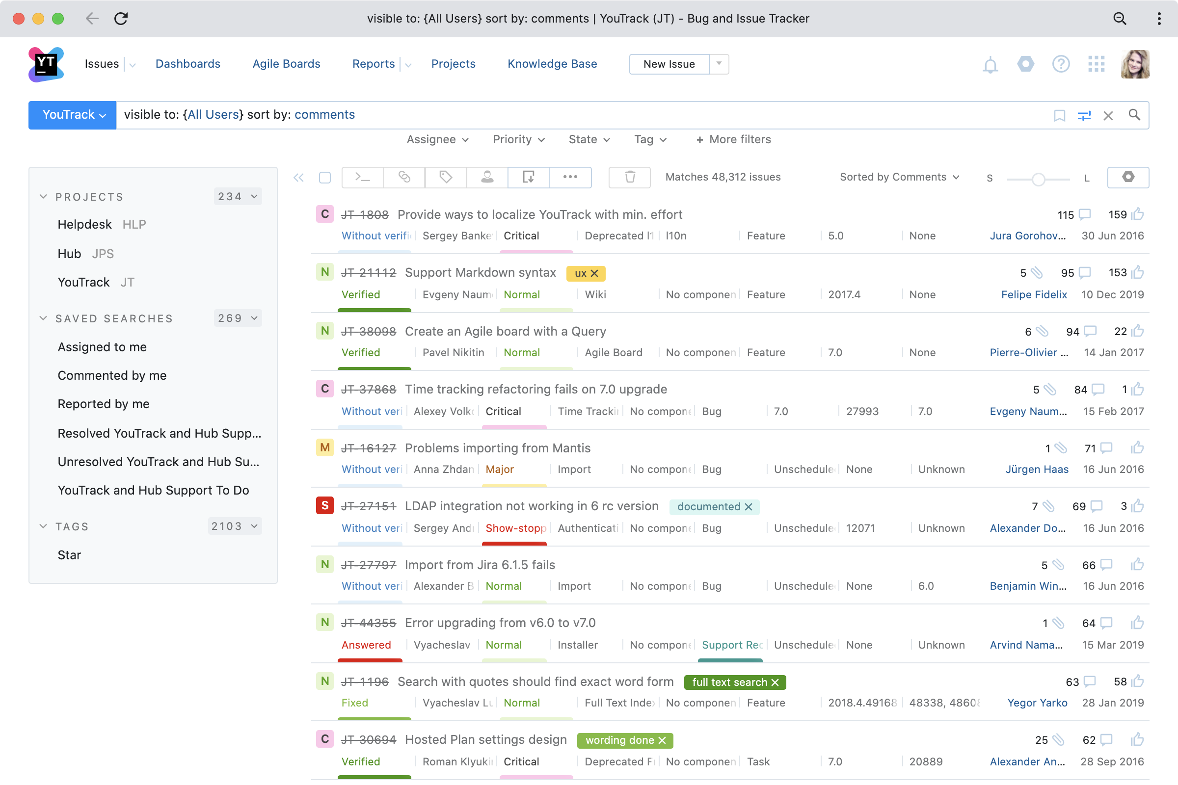
Task: Open the Reports menu
Action: (x=374, y=64)
